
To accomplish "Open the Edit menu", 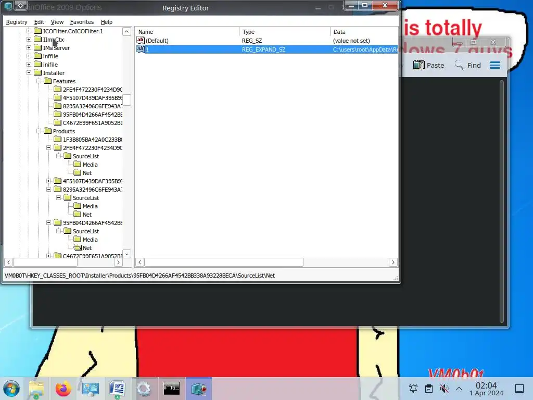I will [x=39, y=22].
